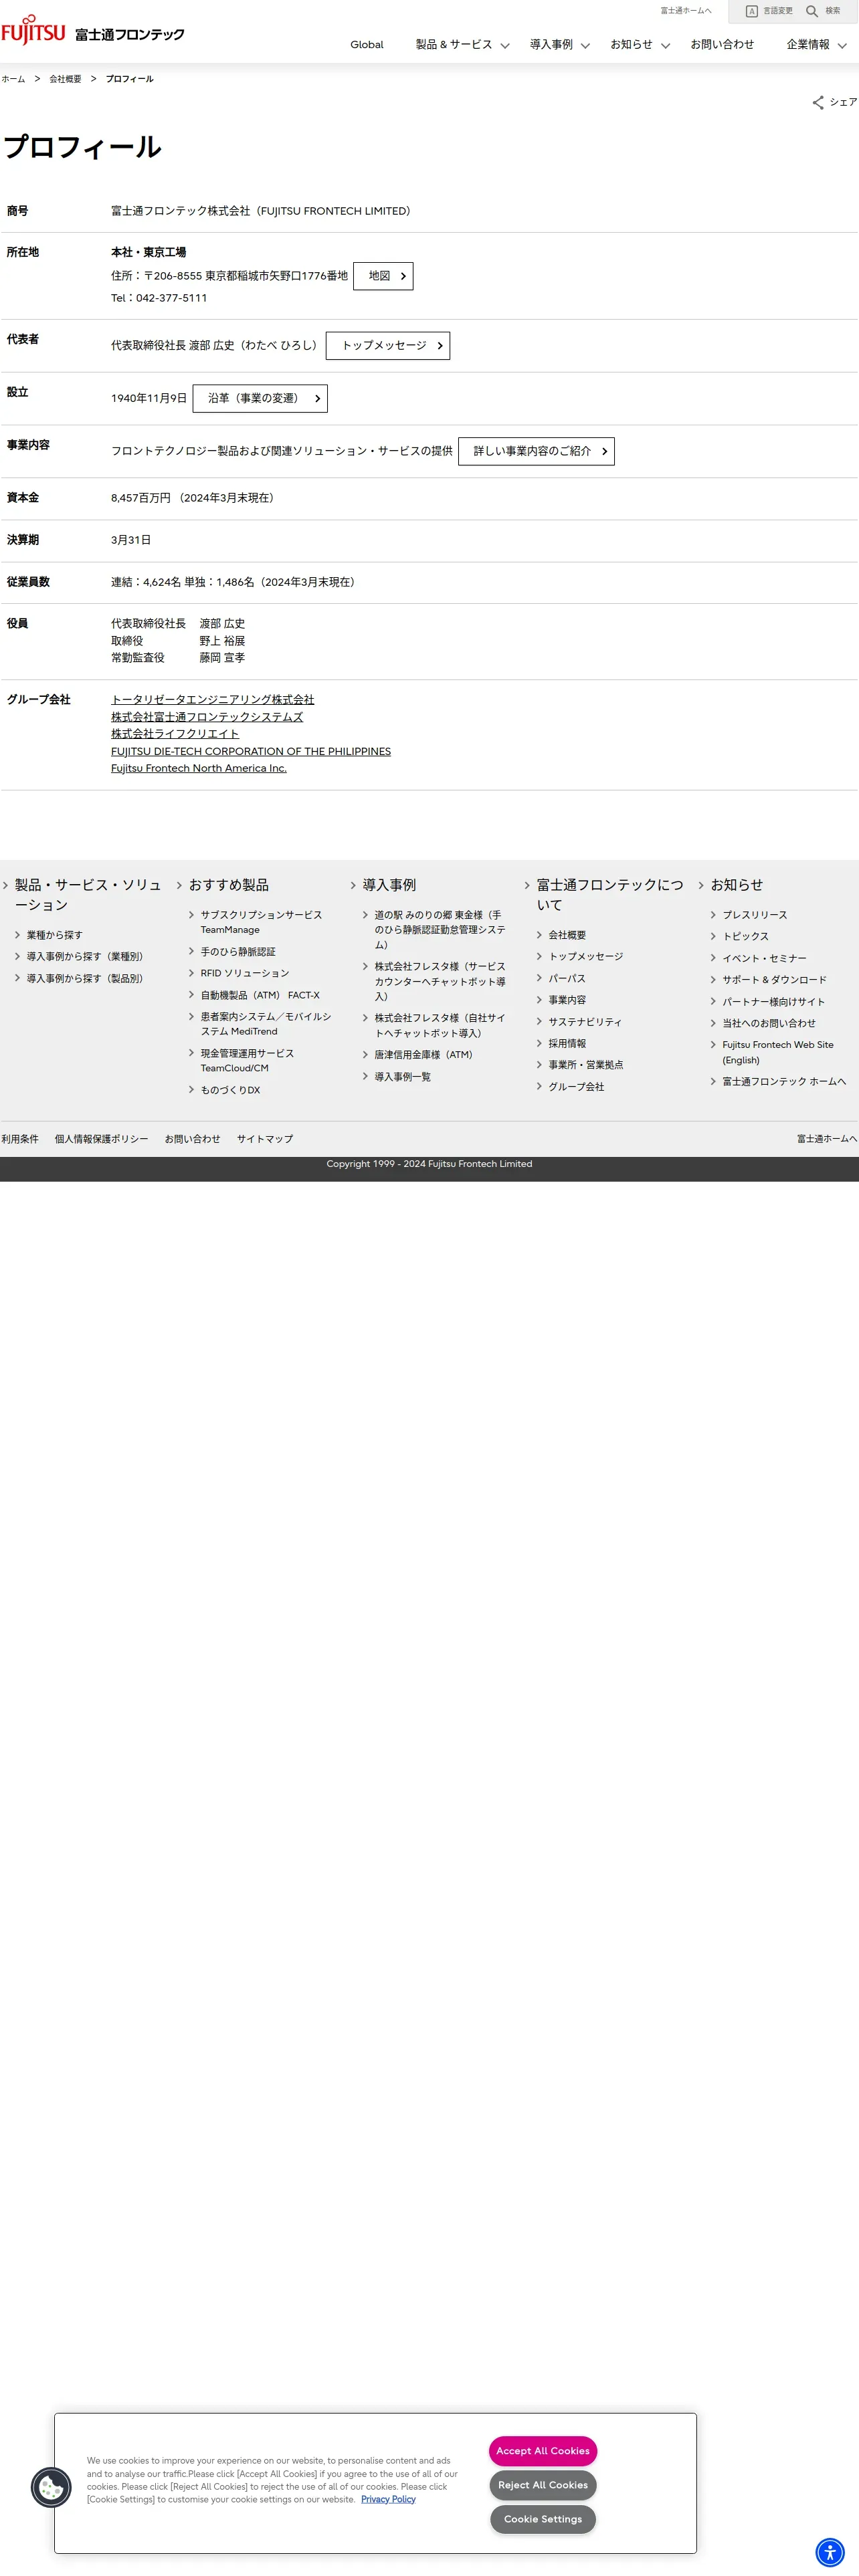Open the Global menu item
This screenshot has width=859, height=2576.
coord(367,45)
